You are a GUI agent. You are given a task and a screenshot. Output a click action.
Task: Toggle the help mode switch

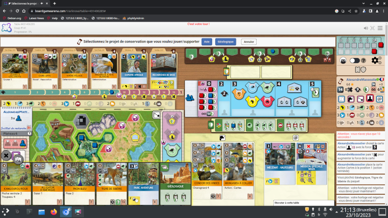(x=354, y=61)
